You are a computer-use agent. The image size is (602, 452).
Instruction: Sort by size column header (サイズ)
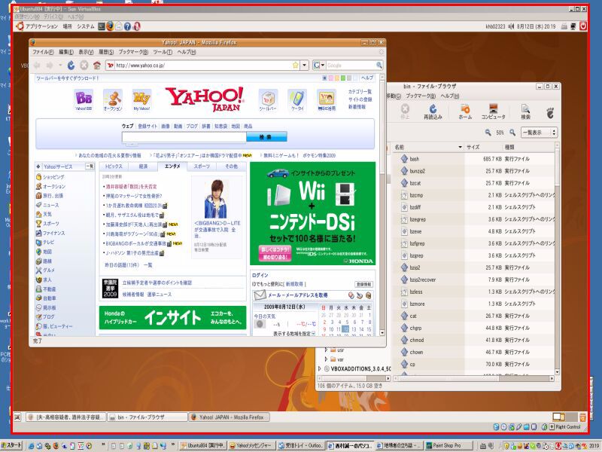point(483,147)
